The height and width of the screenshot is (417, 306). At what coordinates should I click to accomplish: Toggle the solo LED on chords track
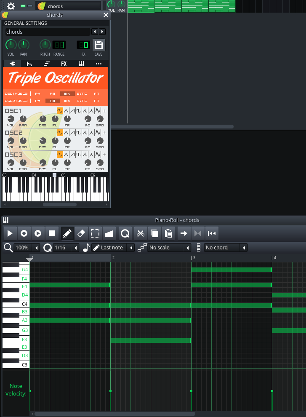click(30, 6)
